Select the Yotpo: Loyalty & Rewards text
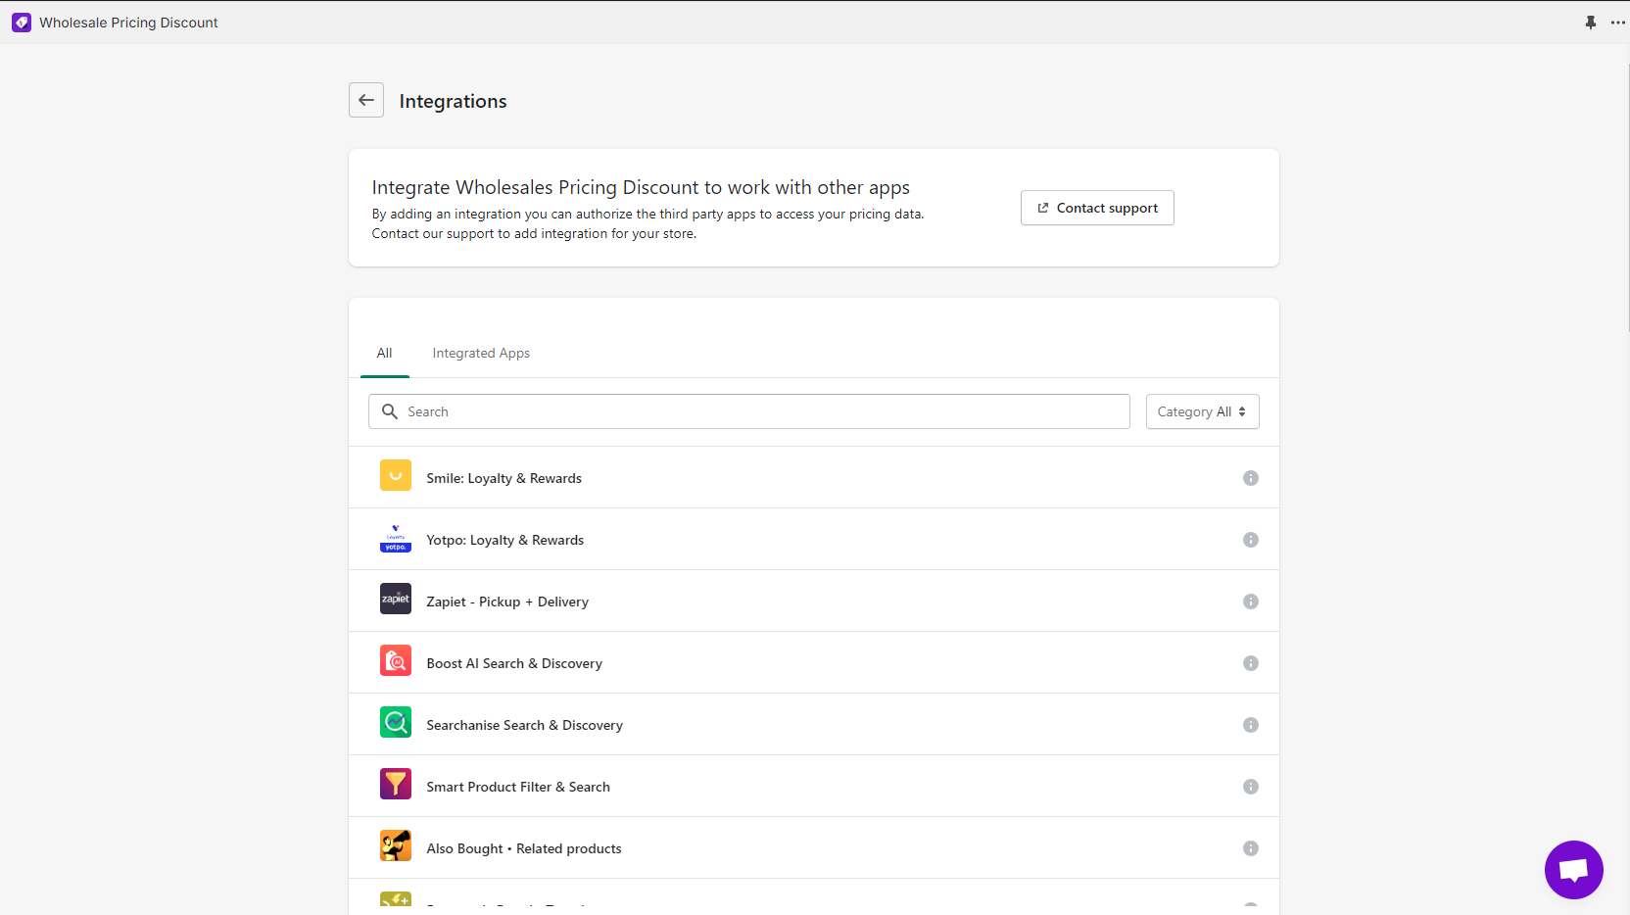1630x915 pixels. (x=504, y=540)
